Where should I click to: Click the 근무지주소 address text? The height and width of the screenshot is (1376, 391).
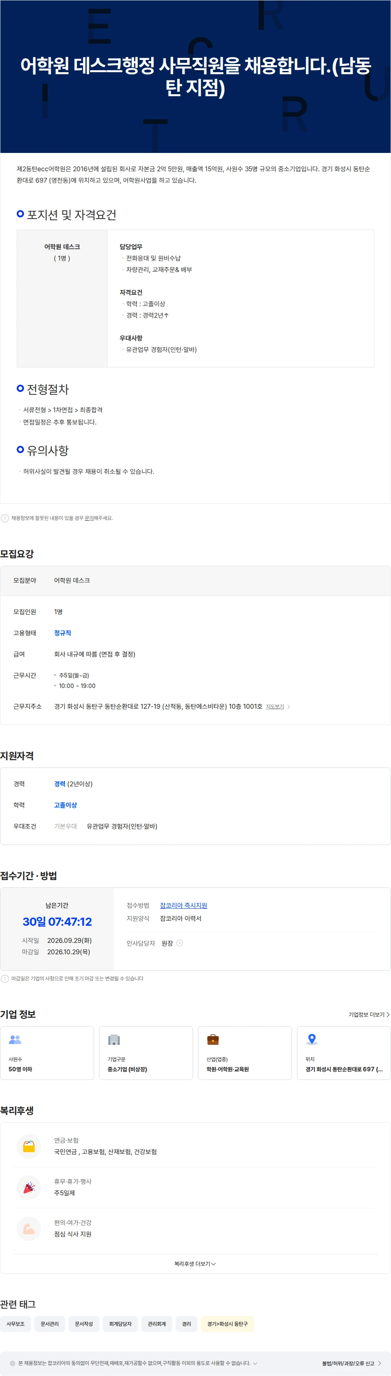point(158,706)
